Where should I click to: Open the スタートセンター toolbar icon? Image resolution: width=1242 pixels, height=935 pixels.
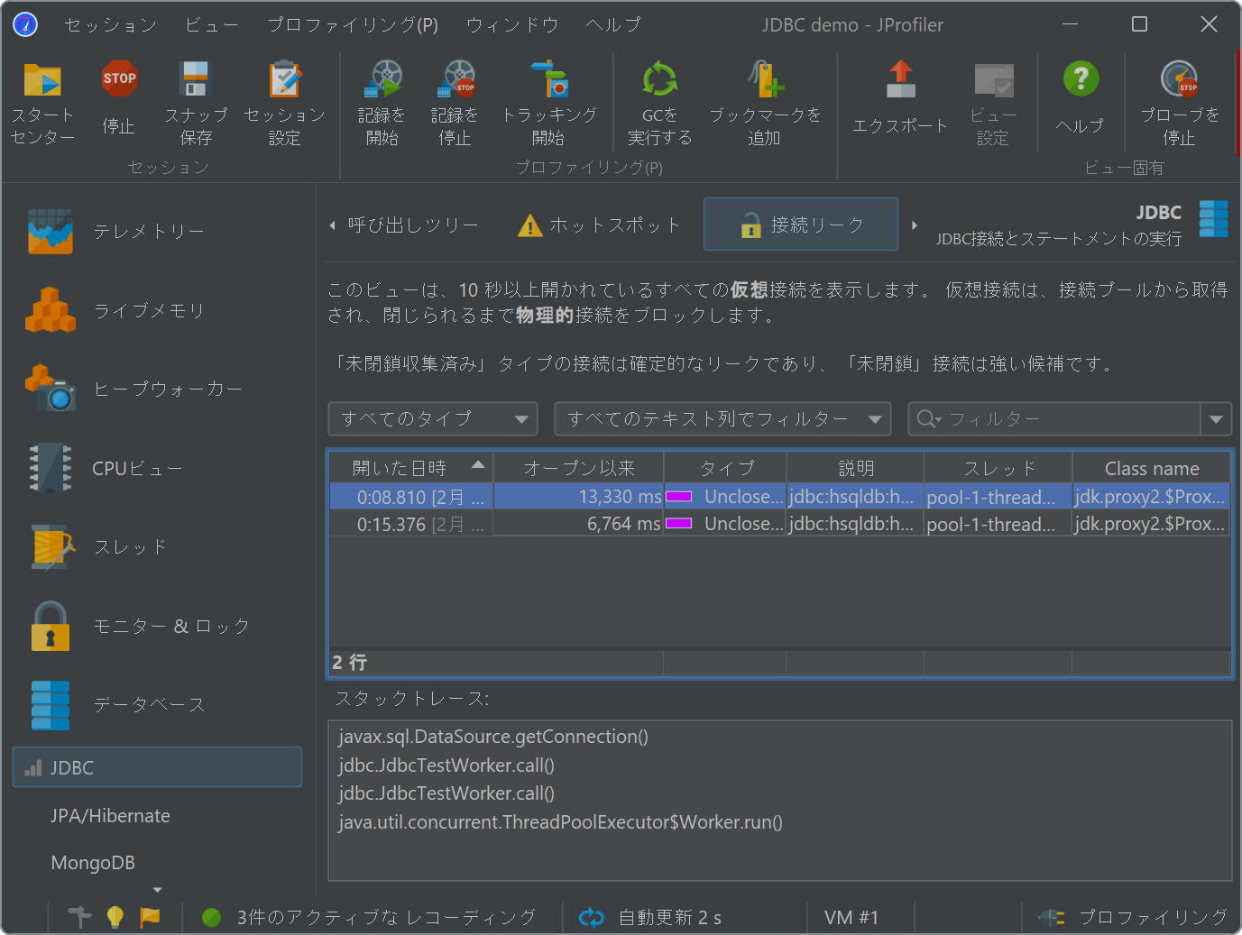(x=42, y=81)
